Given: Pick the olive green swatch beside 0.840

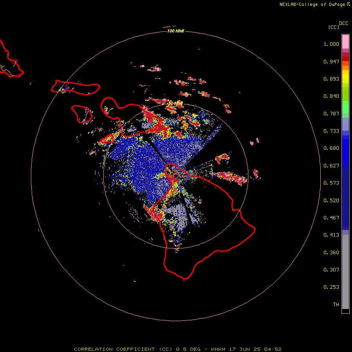Looking at the screenshot, I should (345, 94).
